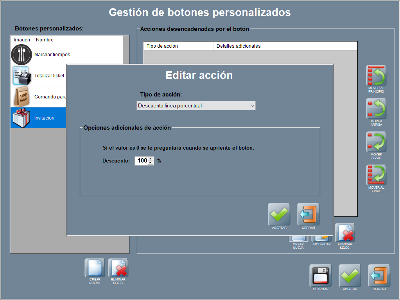
Task: Click the Take Away bag thumbnail
Action: pos(22,97)
